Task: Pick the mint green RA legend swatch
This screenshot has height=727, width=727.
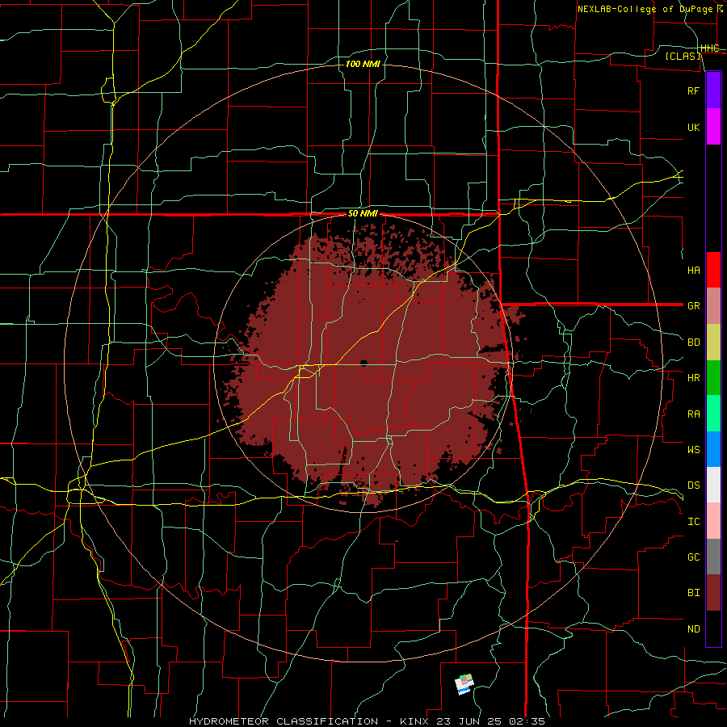Action: click(713, 414)
